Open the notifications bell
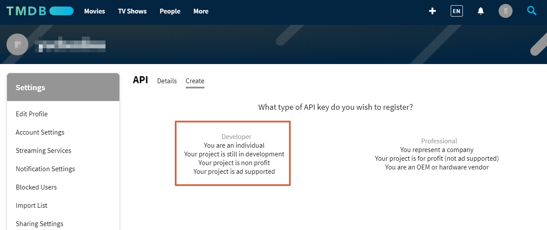This screenshot has width=547, height=230. point(481,11)
